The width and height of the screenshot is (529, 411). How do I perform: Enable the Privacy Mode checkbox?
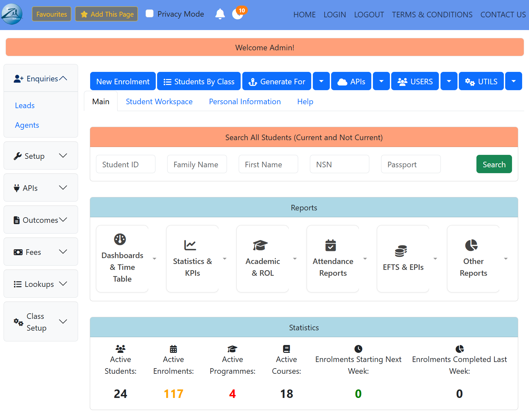(x=150, y=14)
